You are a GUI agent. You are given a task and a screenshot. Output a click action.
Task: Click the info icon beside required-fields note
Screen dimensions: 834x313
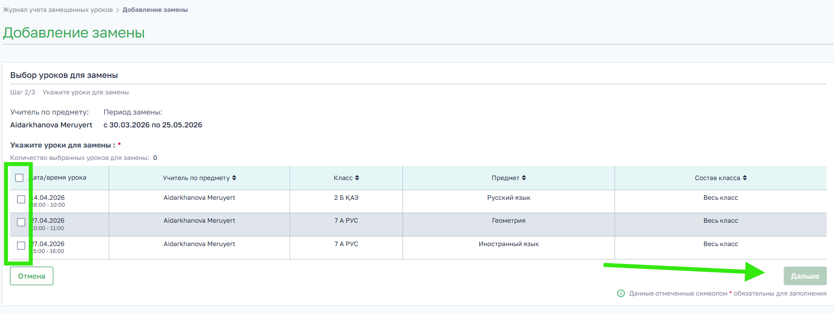(x=621, y=293)
